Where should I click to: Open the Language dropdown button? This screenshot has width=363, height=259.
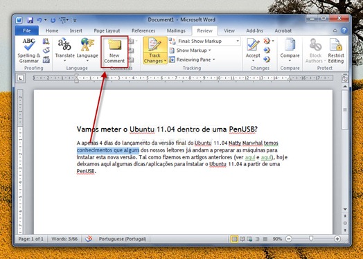click(87, 51)
